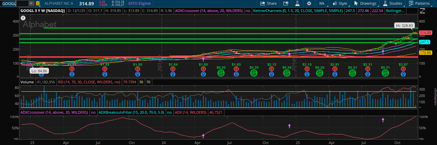Click the yellow 2 symbol link color badge

pyautogui.click(x=38, y=3)
